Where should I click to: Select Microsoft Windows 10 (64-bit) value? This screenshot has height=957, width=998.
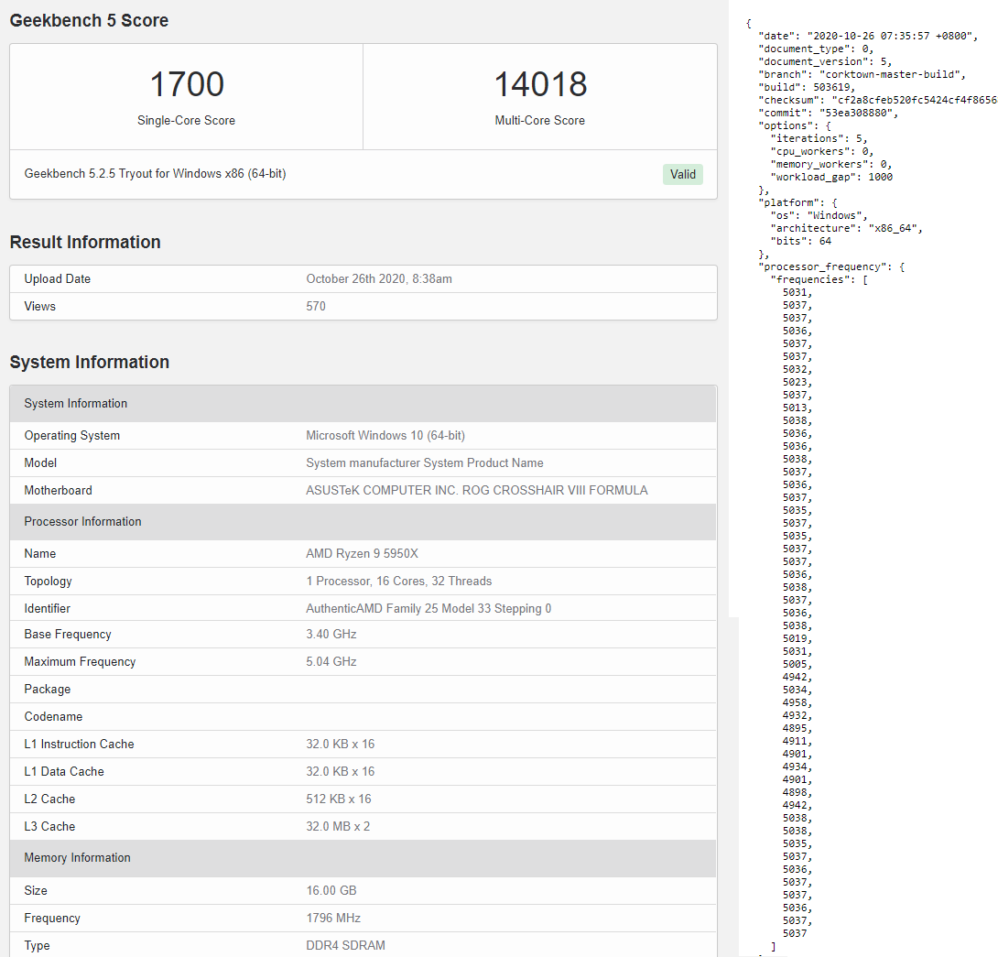point(385,436)
